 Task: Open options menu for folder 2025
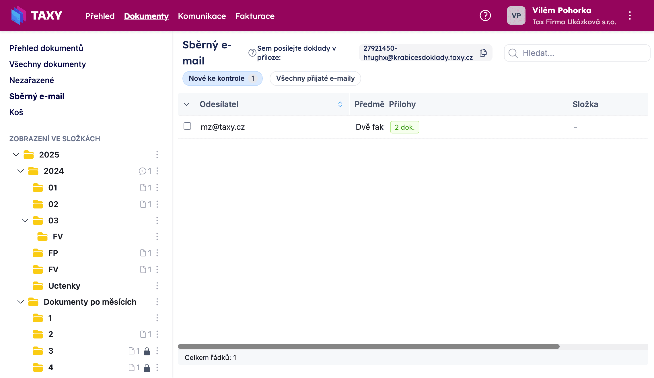pos(157,155)
